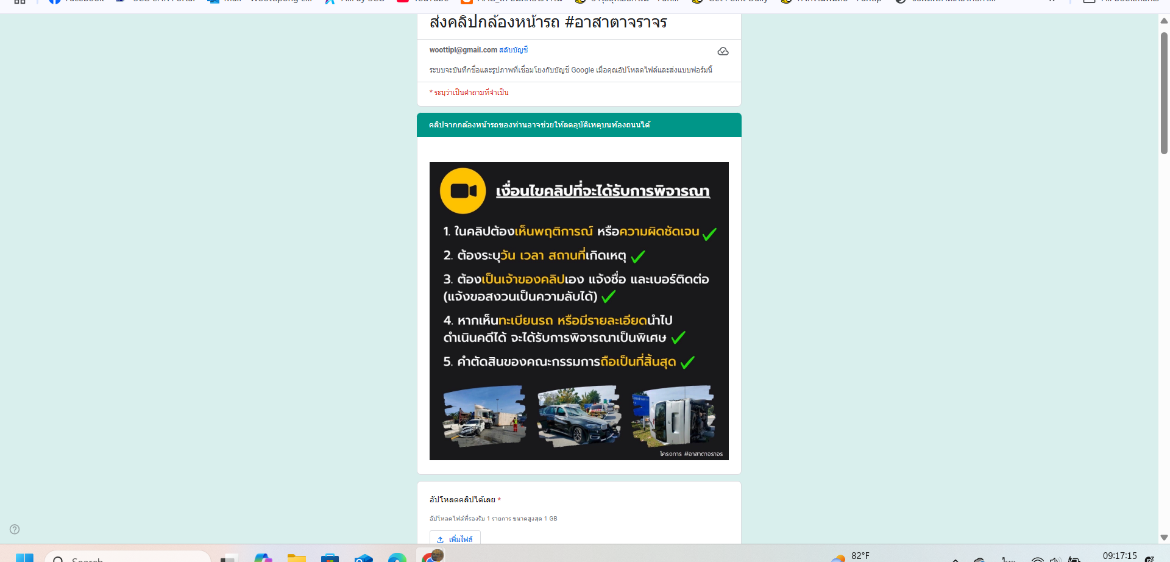Launch the Copilot taskbar icon
The height and width of the screenshot is (562, 1170).
(263, 557)
